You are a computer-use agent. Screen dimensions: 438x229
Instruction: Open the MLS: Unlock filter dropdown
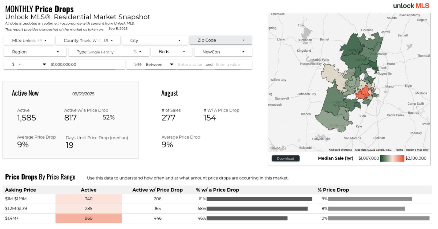pyautogui.click(x=29, y=41)
